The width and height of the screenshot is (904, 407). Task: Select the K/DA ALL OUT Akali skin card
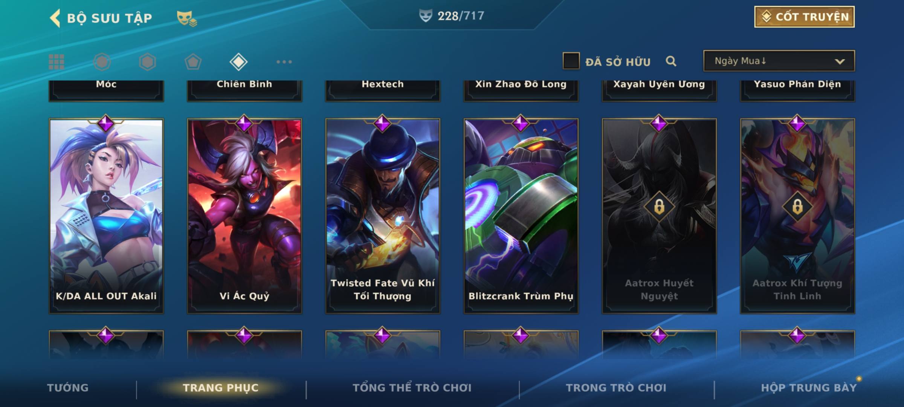coord(106,216)
